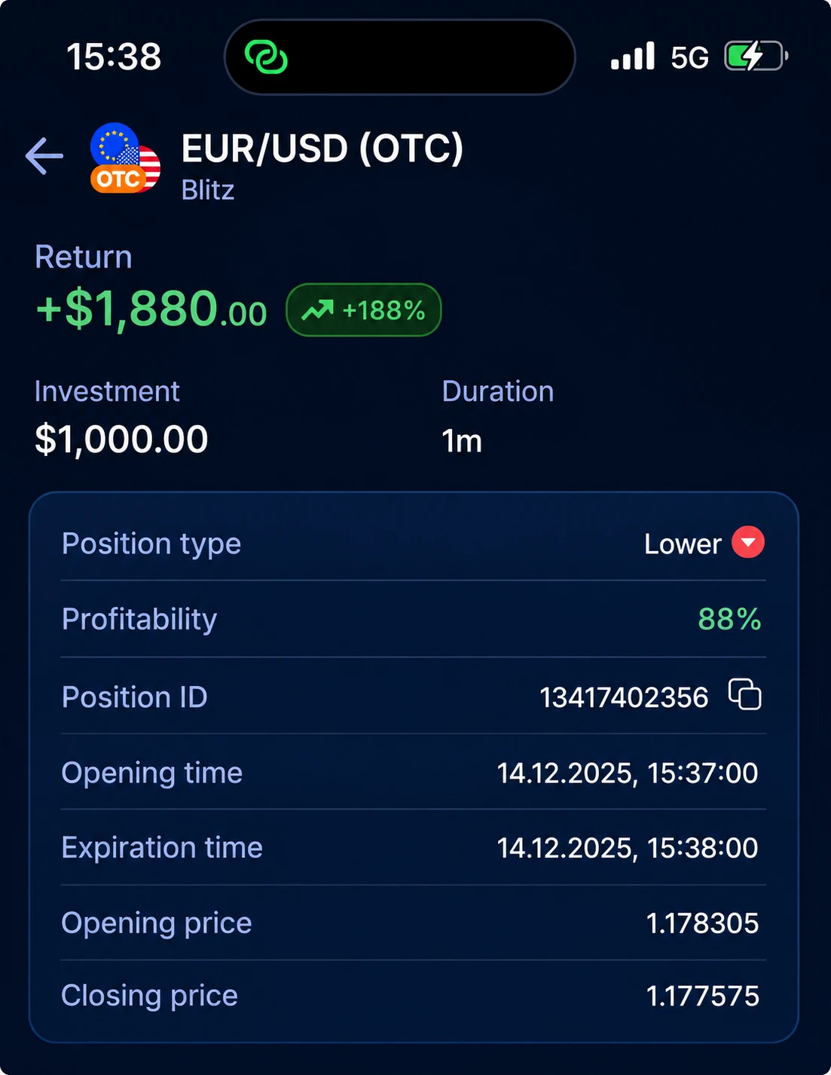Tap the cellular signal bars icon
831x1075 pixels.
pyautogui.click(x=633, y=57)
